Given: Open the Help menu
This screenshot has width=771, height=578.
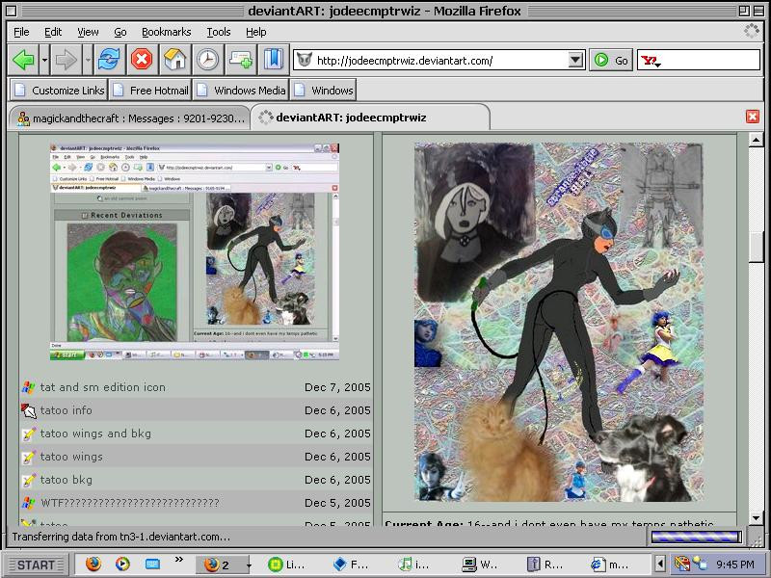Looking at the screenshot, I should 255,32.
